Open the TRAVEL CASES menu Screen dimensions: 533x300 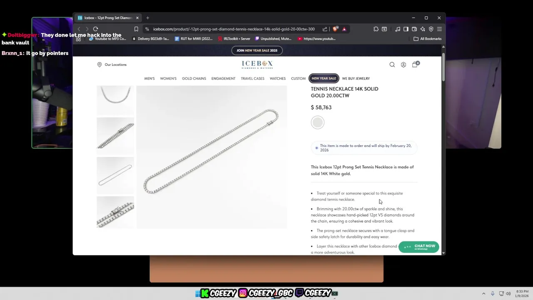[x=252, y=78]
